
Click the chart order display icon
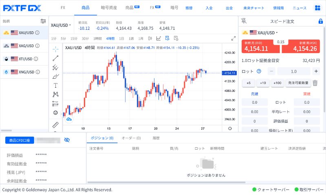pyautogui.click(x=176, y=38)
